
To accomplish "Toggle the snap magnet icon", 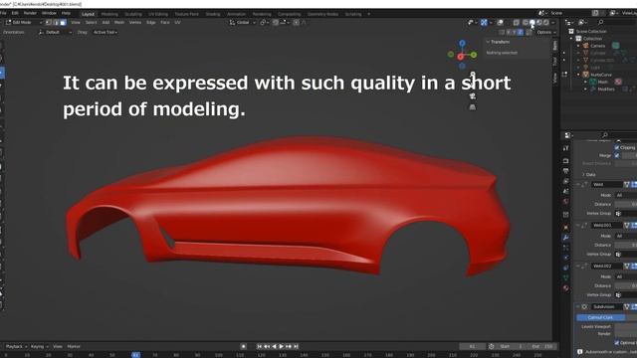I will pyautogui.click(x=276, y=23).
